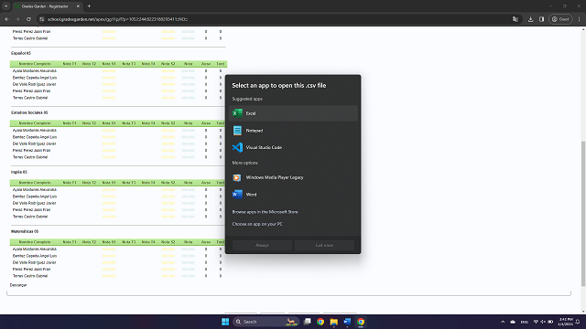
Task: Click the Descargar link below the tables
Action: click(18, 285)
